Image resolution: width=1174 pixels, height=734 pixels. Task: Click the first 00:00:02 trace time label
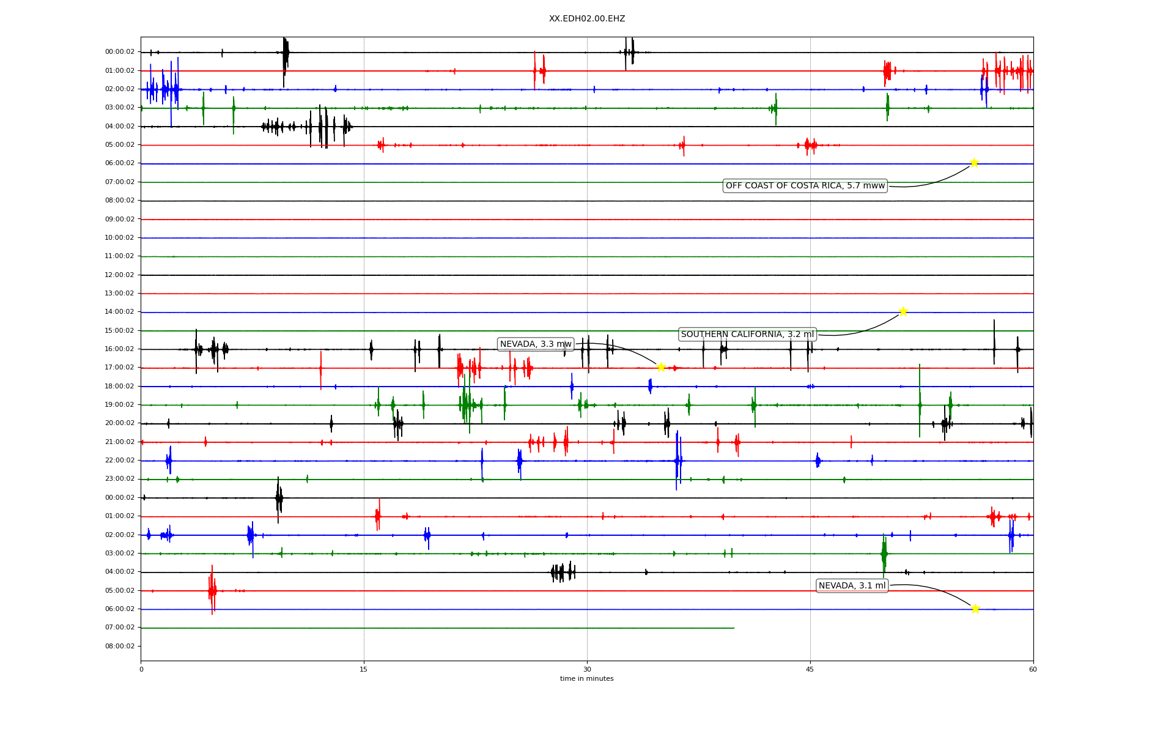pos(120,52)
